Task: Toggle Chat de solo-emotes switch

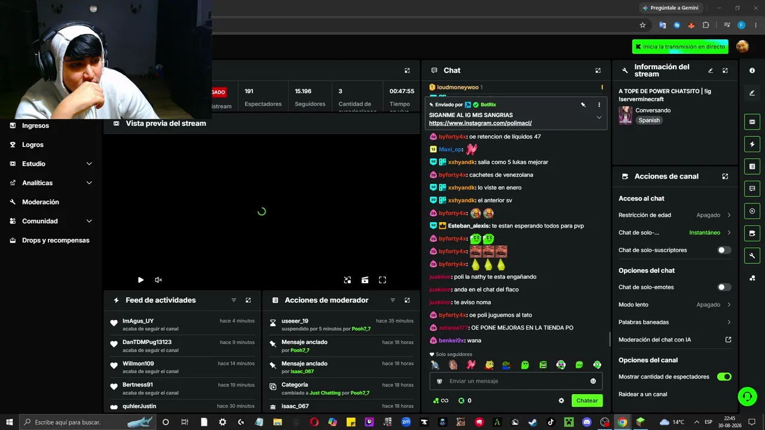Action: tap(724, 287)
